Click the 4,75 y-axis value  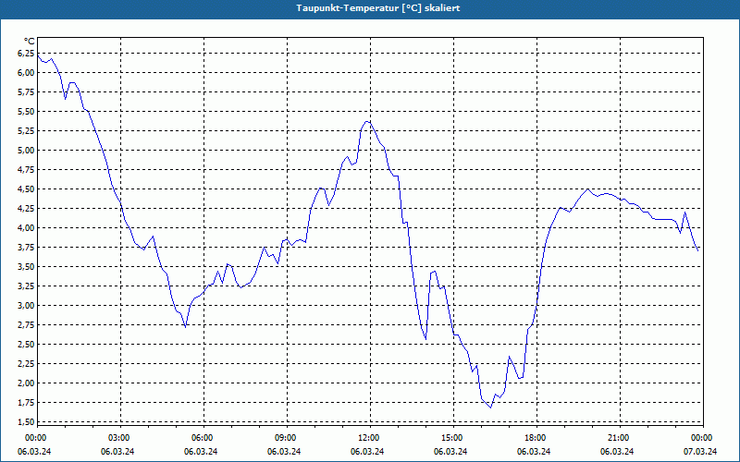point(26,170)
